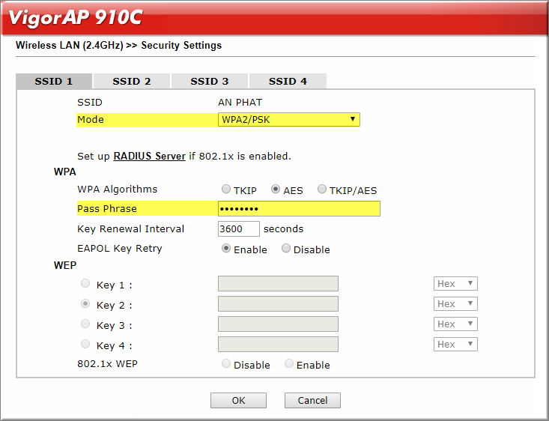Click the Key 1 text field

coord(278,284)
